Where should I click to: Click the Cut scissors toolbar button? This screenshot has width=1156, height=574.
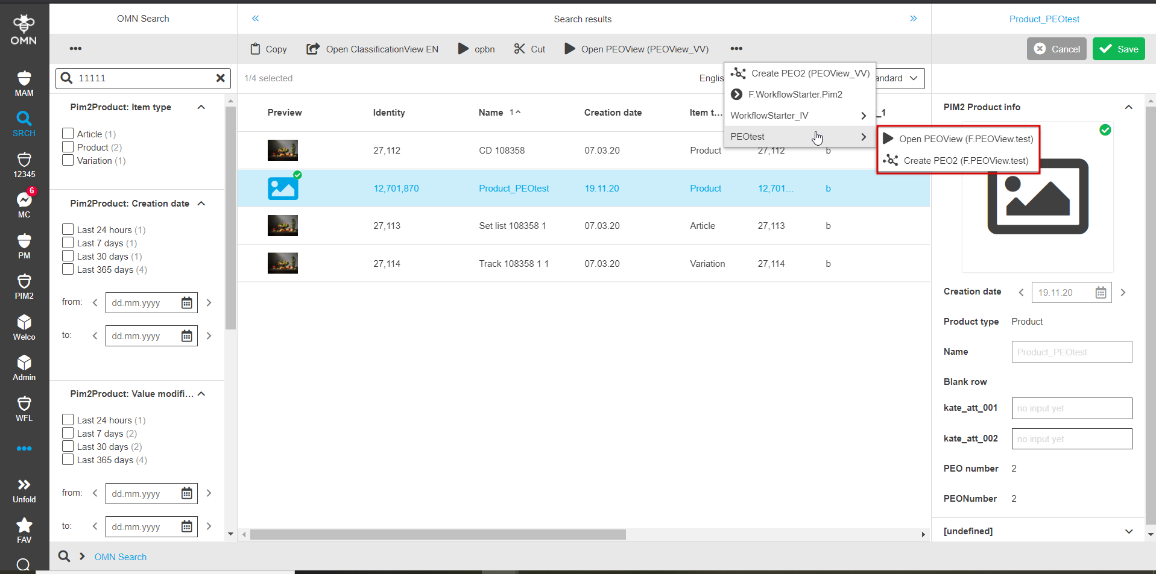coord(529,49)
